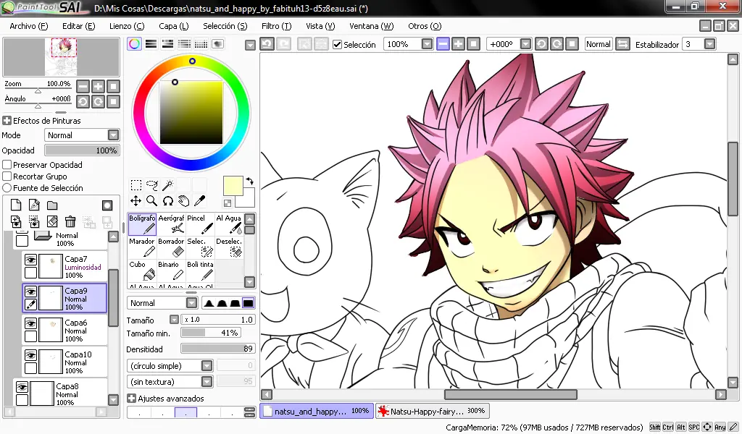Open the (sin textura) texture dropdown
The width and height of the screenshot is (742, 434).
207,381
